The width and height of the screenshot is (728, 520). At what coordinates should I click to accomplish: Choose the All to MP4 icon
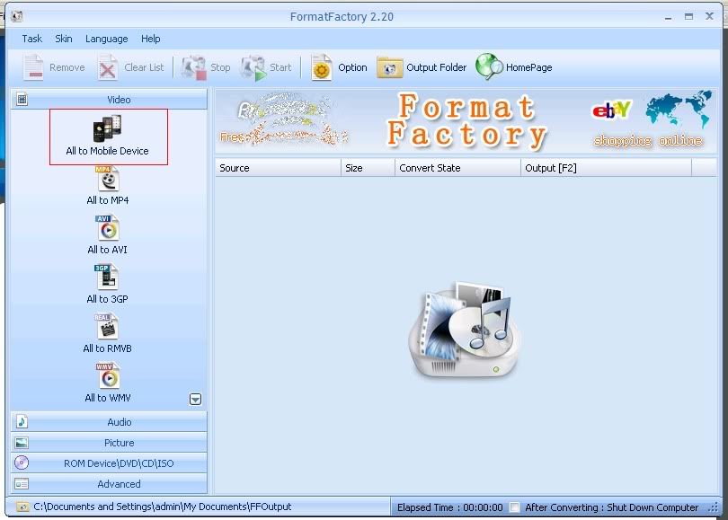[x=108, y=179]
